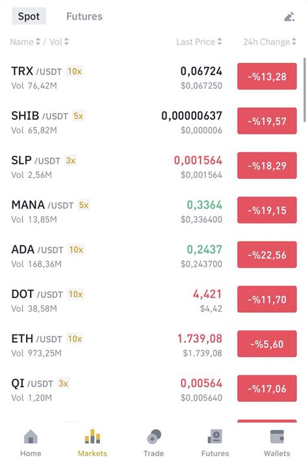
Task: Open the SHIB/USDT pair row
Action: 154,121
